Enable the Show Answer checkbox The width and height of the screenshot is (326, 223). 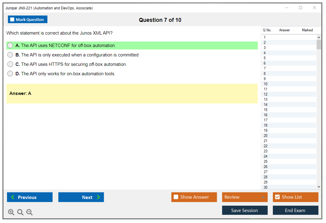point(176,197)
